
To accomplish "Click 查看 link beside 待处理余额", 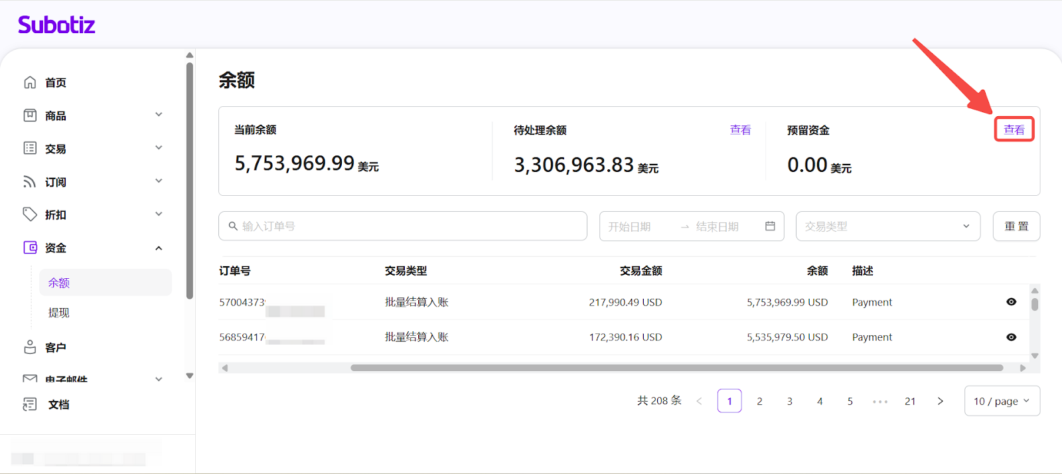I will [740, 130].
